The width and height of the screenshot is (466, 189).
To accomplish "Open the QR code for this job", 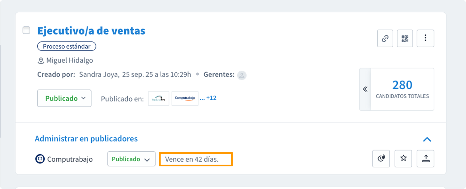I will pyautogui.click(x=405, y=38).
